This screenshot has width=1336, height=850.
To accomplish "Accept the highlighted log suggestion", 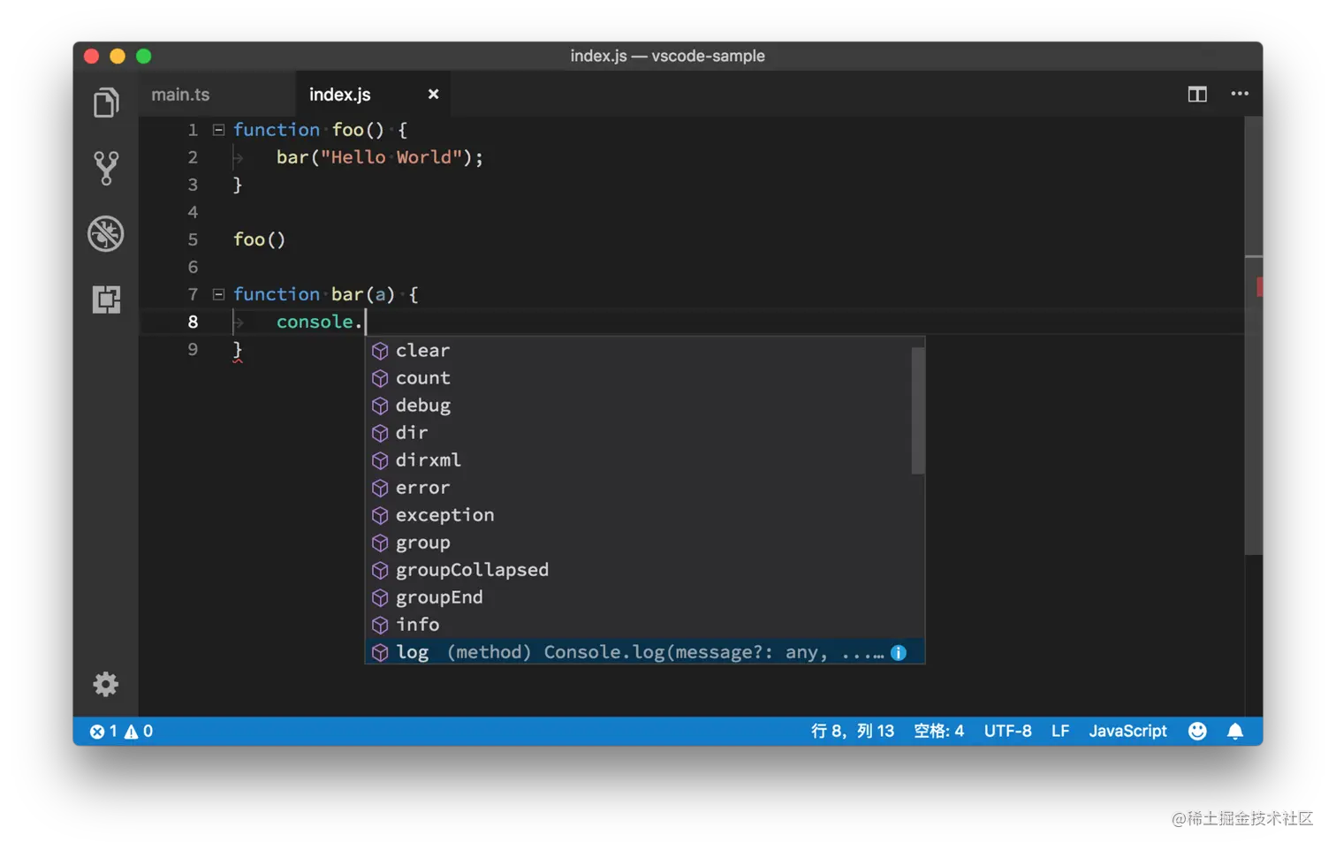I will (645, 652).
